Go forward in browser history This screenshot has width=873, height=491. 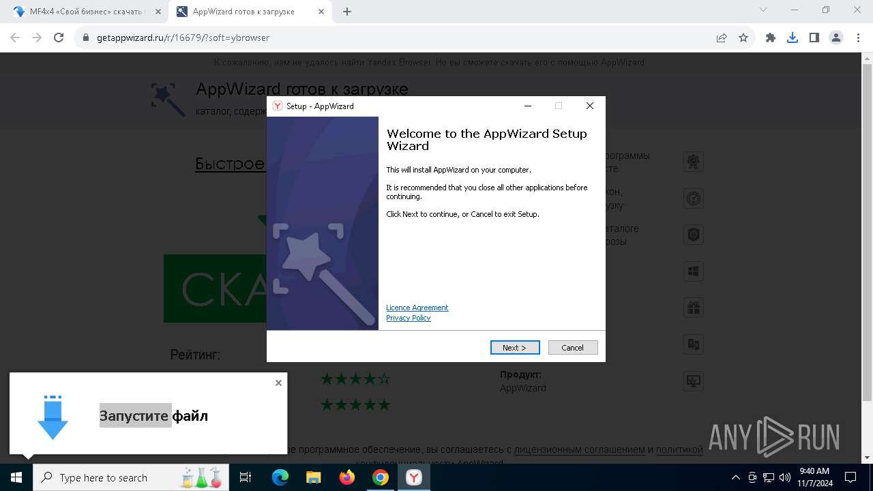[37, 38]
